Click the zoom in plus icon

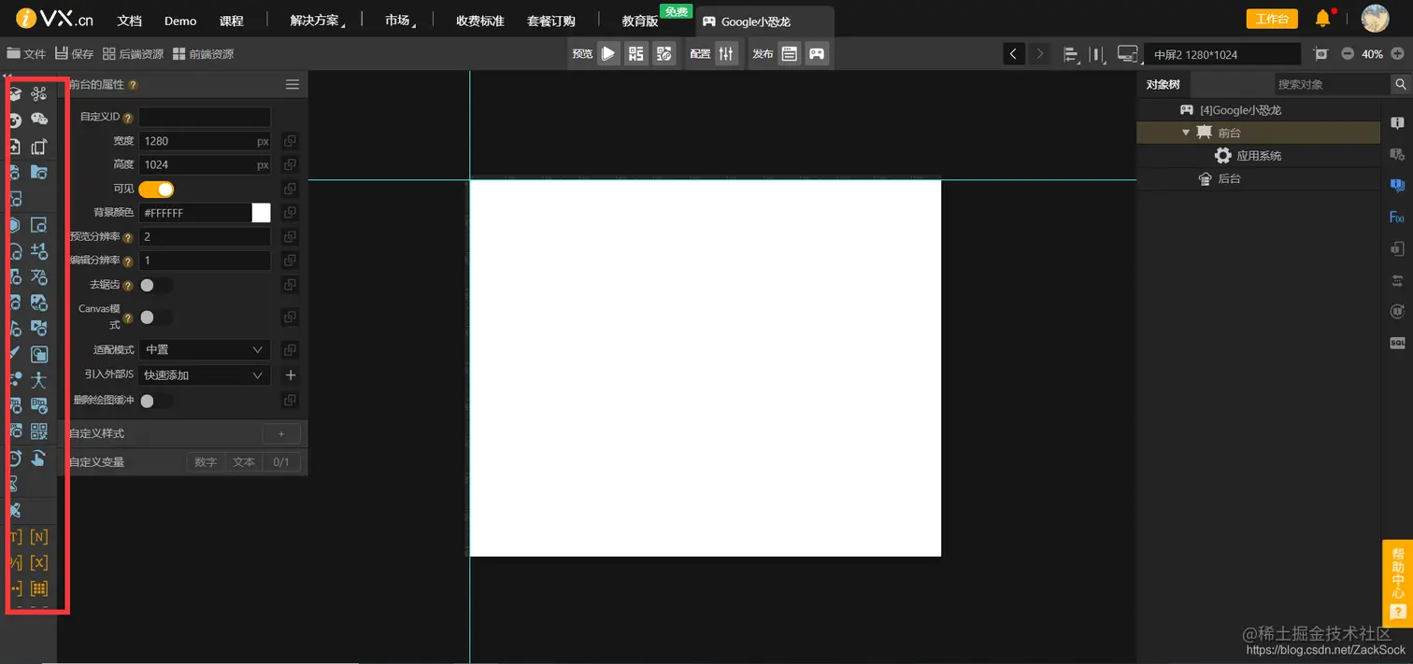tap(1396, 54)
